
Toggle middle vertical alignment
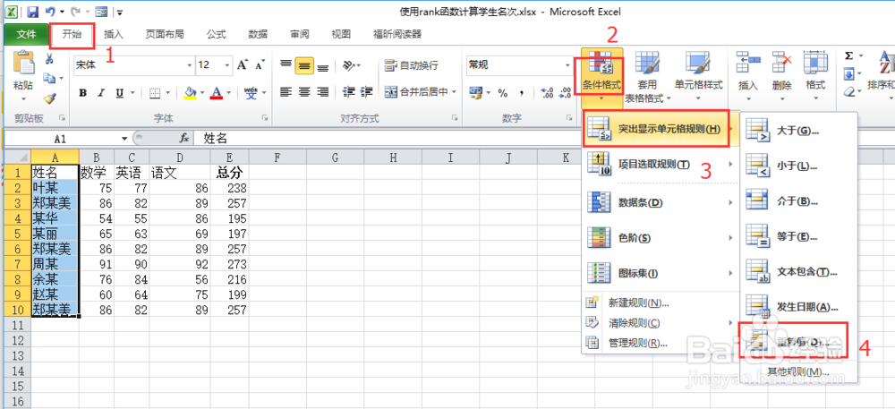click(x=304, y=65)
